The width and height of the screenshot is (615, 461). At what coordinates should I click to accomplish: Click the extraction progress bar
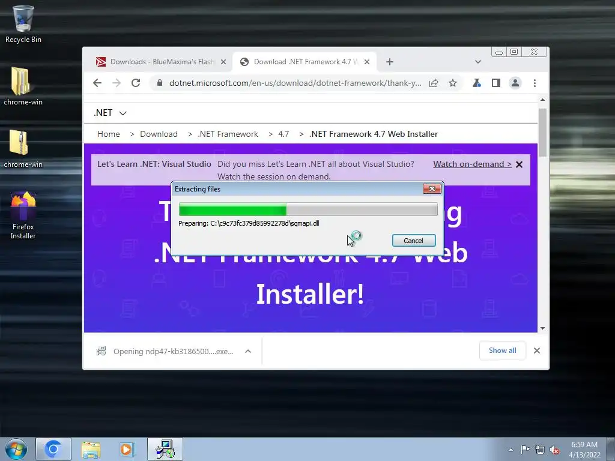pyautogui.click(x=308, y=209)
